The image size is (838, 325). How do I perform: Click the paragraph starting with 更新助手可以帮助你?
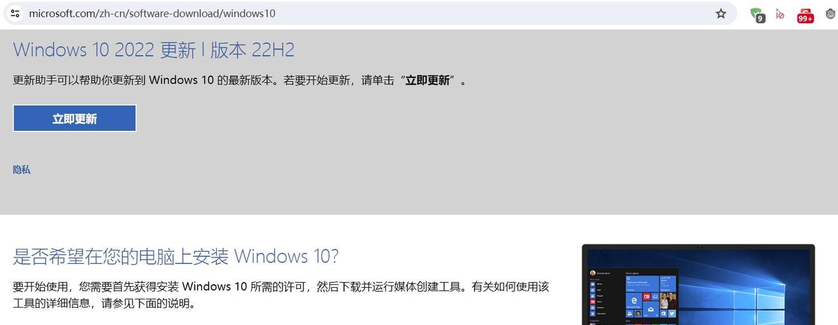pos(241,80)
